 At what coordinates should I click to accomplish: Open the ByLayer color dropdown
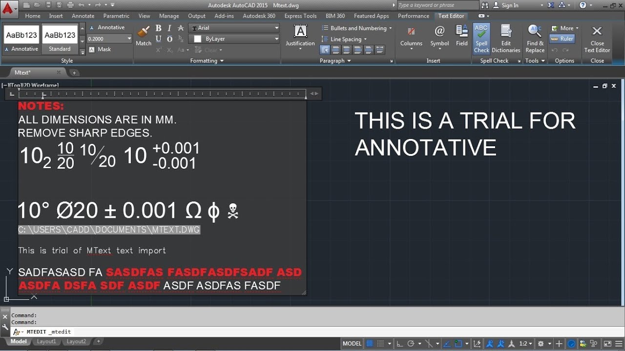tap(234, 39)
